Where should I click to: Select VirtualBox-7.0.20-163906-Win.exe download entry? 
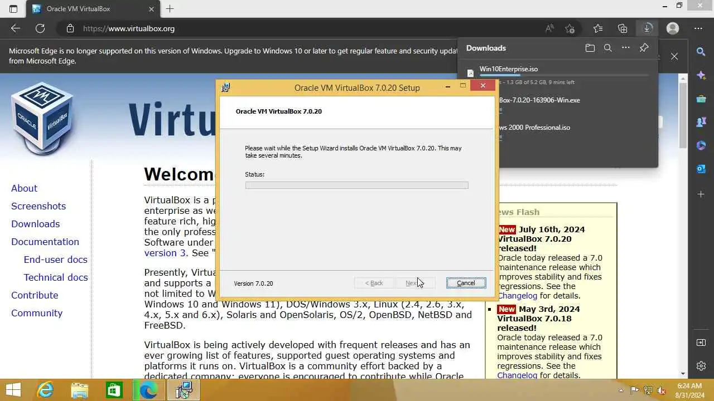[x=558, y=104]
